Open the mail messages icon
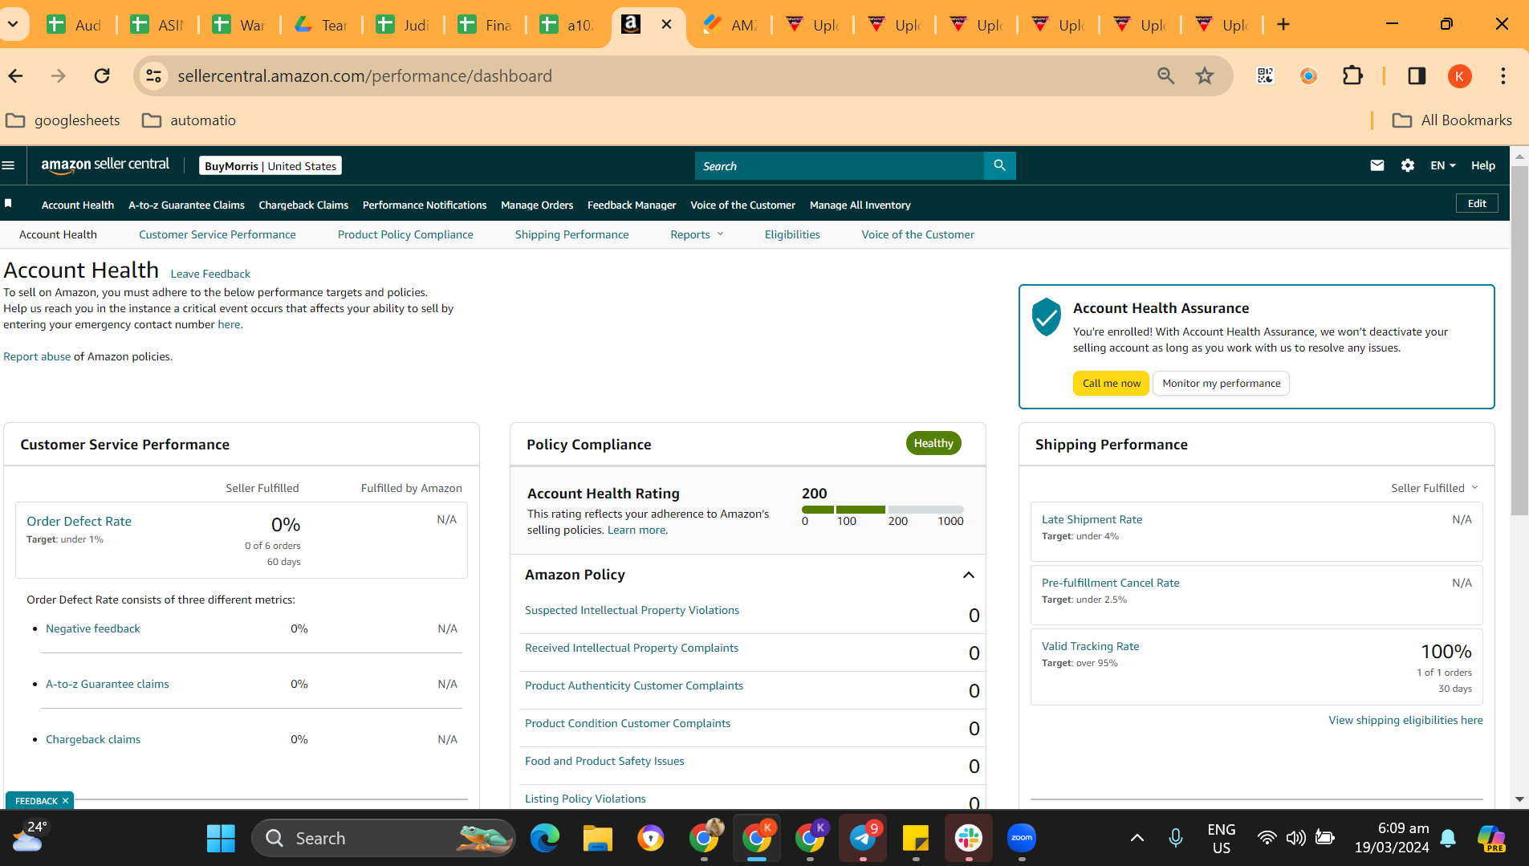This screenshot has height=866, width=1529. 1377,165
